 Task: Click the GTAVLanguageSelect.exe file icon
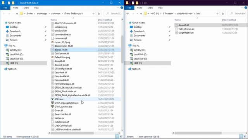[x=52, y=103]
